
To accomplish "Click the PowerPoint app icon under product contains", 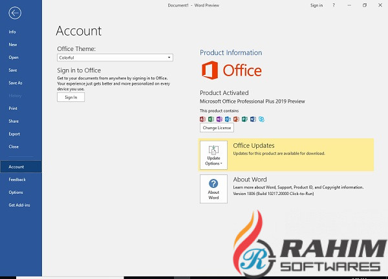I will (236, 119).
